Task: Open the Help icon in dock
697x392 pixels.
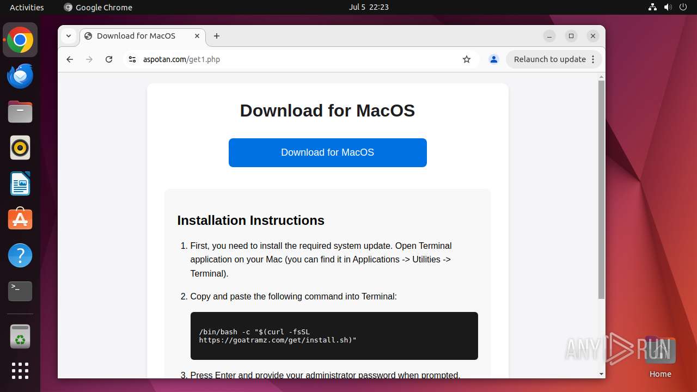Action: click(x=20, y=255)
